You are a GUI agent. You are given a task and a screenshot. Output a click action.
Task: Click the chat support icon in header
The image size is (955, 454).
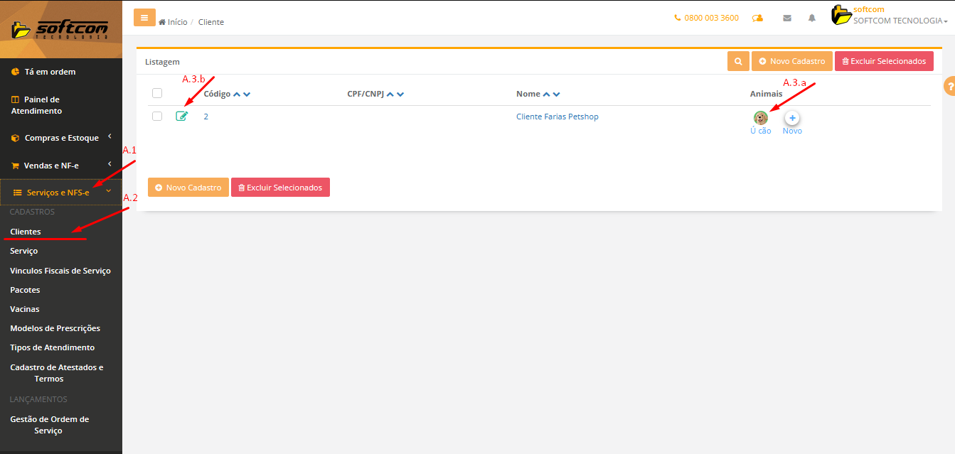tap(758, 18)
